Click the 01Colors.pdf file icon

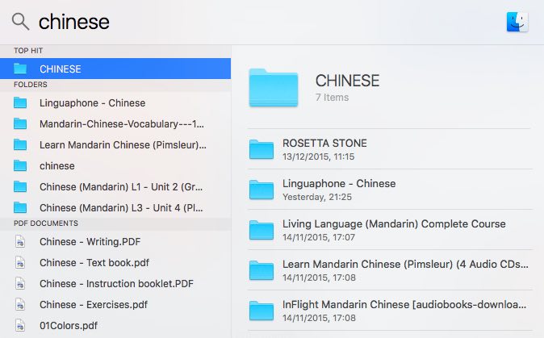(x=20, y=325)
